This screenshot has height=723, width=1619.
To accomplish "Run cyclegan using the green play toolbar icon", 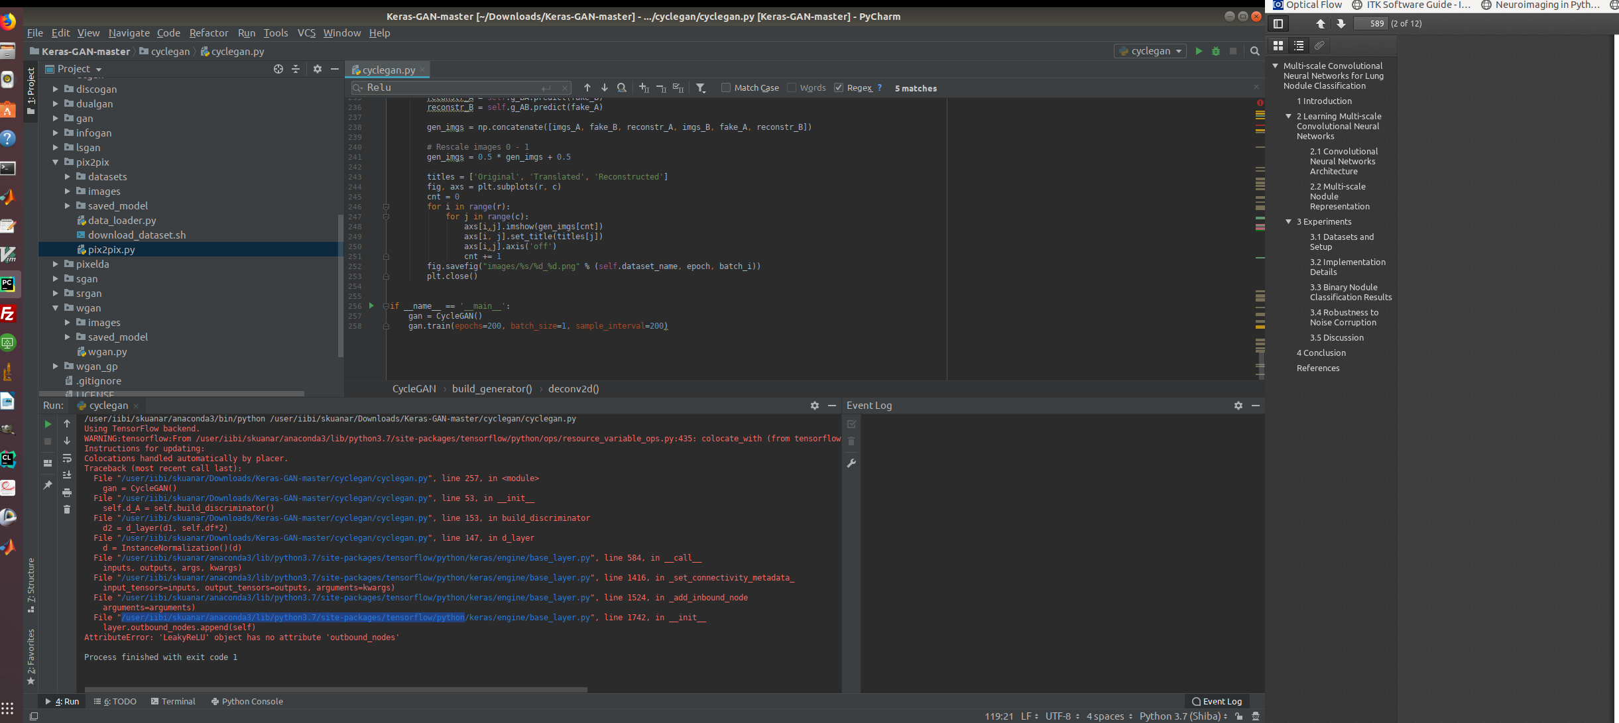I will tap(1199, 51).
